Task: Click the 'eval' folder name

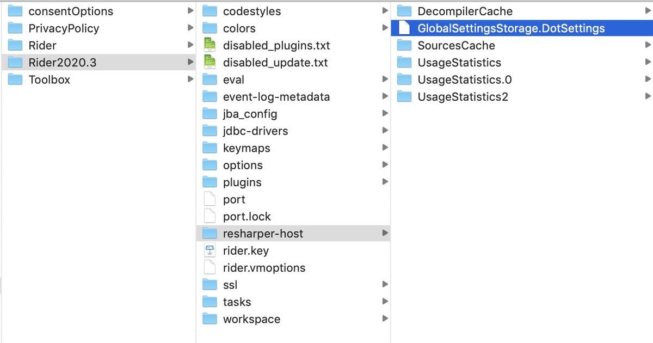Action: coord(233,79)
